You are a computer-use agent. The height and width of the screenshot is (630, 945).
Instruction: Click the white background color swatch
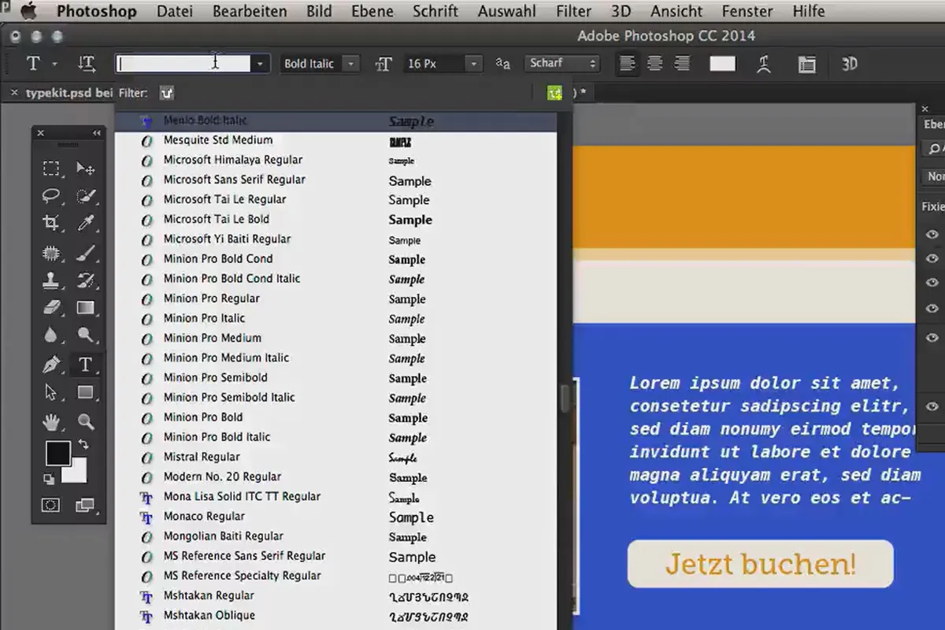tap(75, 470)
